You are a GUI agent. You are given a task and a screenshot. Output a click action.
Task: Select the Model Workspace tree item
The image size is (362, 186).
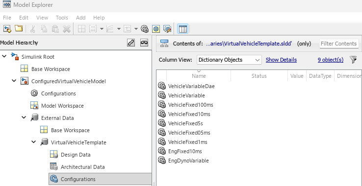(x=62, y=106)
